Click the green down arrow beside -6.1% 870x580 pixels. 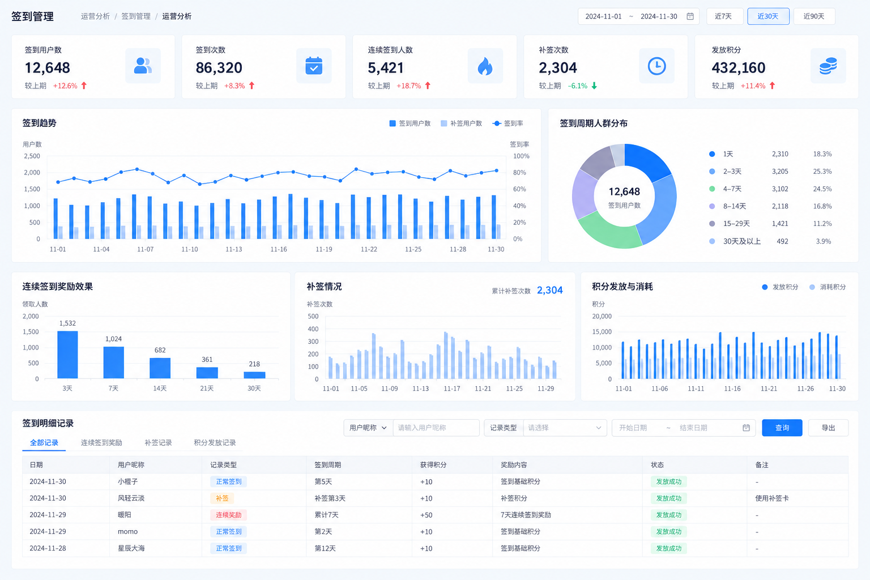click(594, 86)
